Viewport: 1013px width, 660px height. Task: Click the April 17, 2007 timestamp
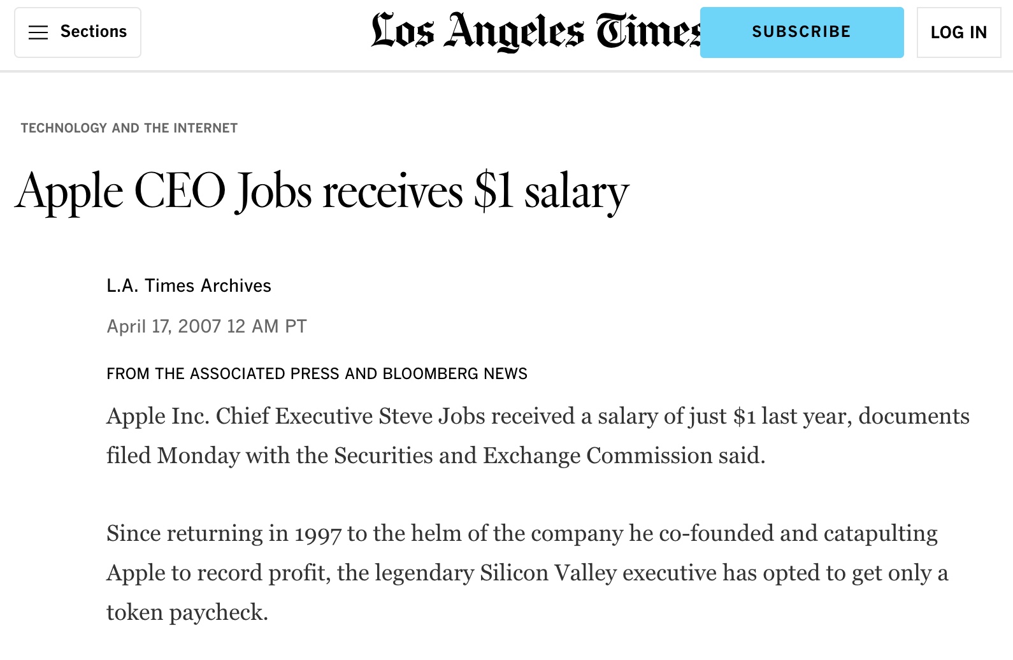tap(206, 326)
